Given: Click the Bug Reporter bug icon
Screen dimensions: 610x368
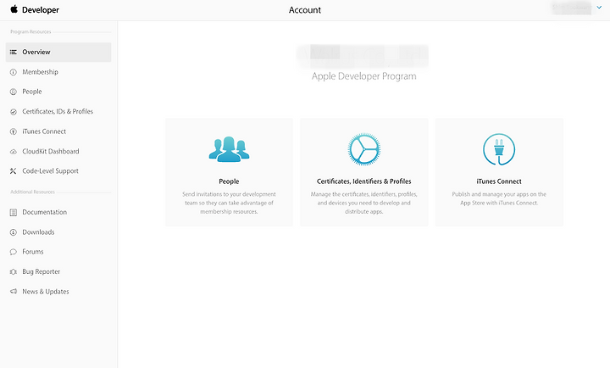Looking at the screenshot, I should coord(14,272).
